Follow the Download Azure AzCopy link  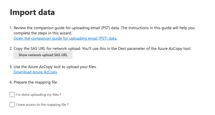[35, 72]
